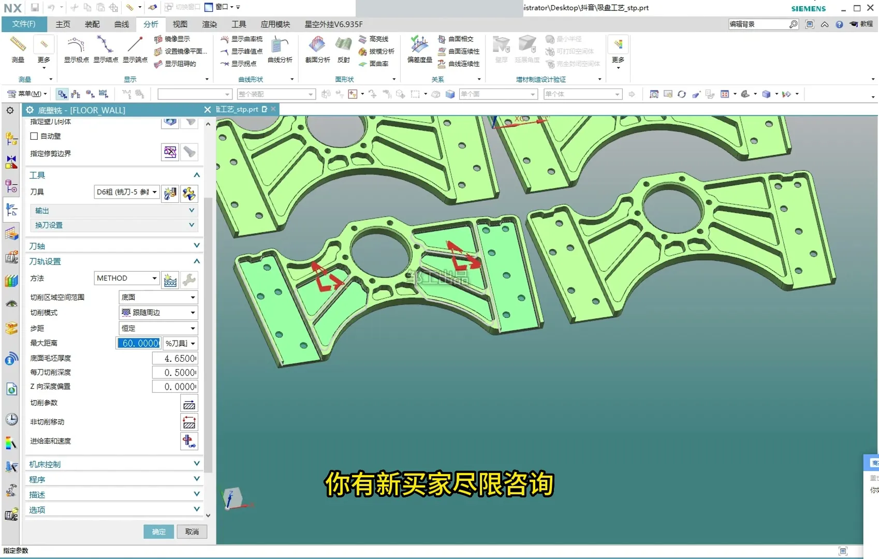The width and height of the screenshot is (879, 559).
Task: Click 指定修剪边界 select trim boundary icon
Action: click(x=170, y=152)
